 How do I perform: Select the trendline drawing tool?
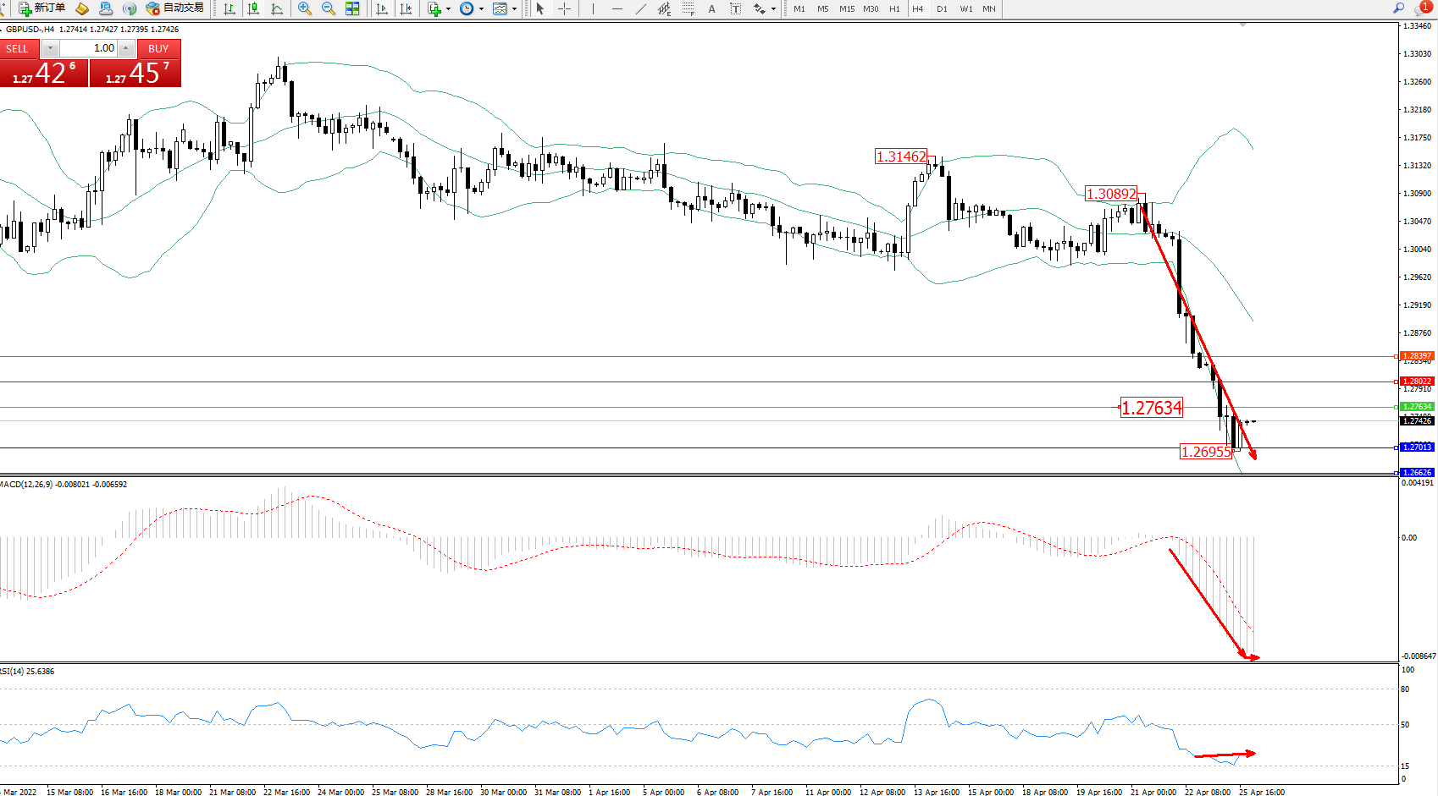640,8
